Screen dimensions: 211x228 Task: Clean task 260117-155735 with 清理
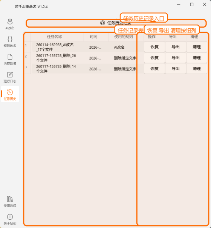point(197,69)
